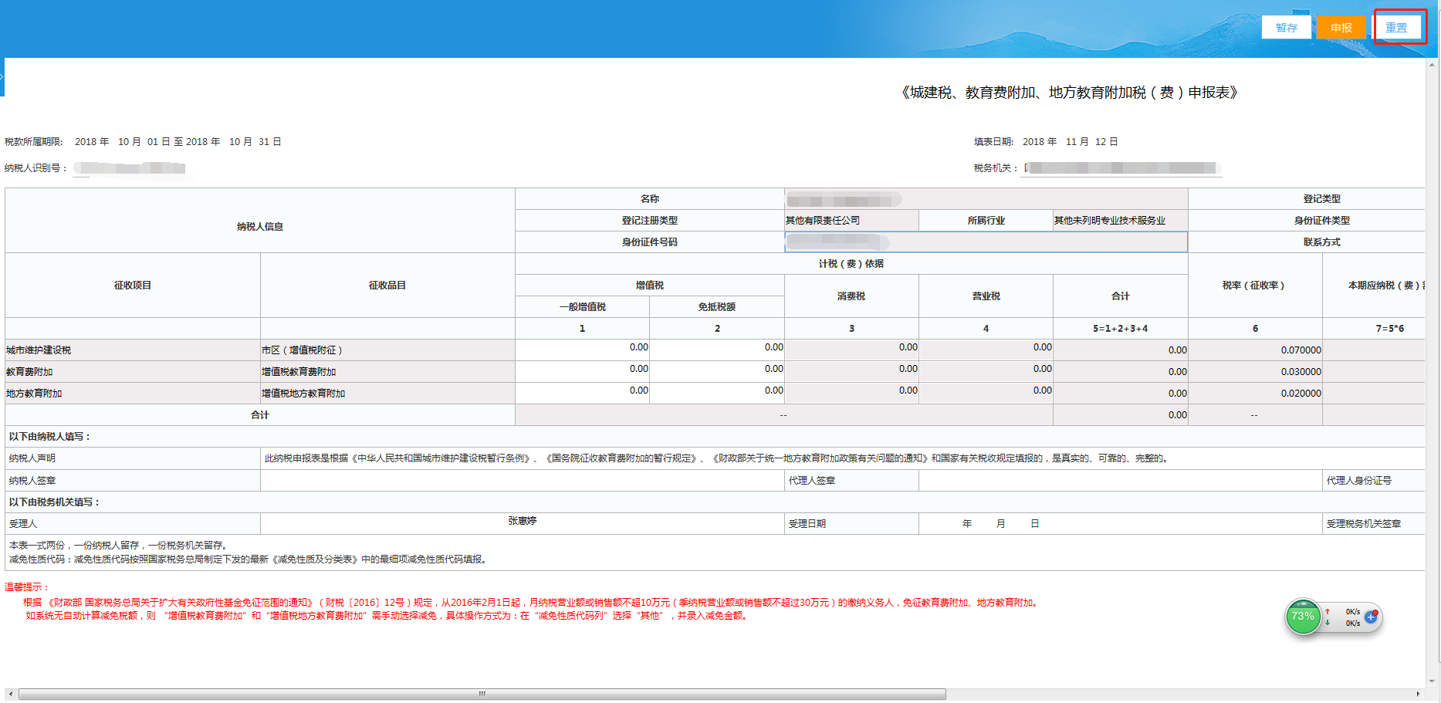This screenshot has height=703, width=1441.
Task: Click the 纳税人识别号 value field
Action: coord(130,167)
